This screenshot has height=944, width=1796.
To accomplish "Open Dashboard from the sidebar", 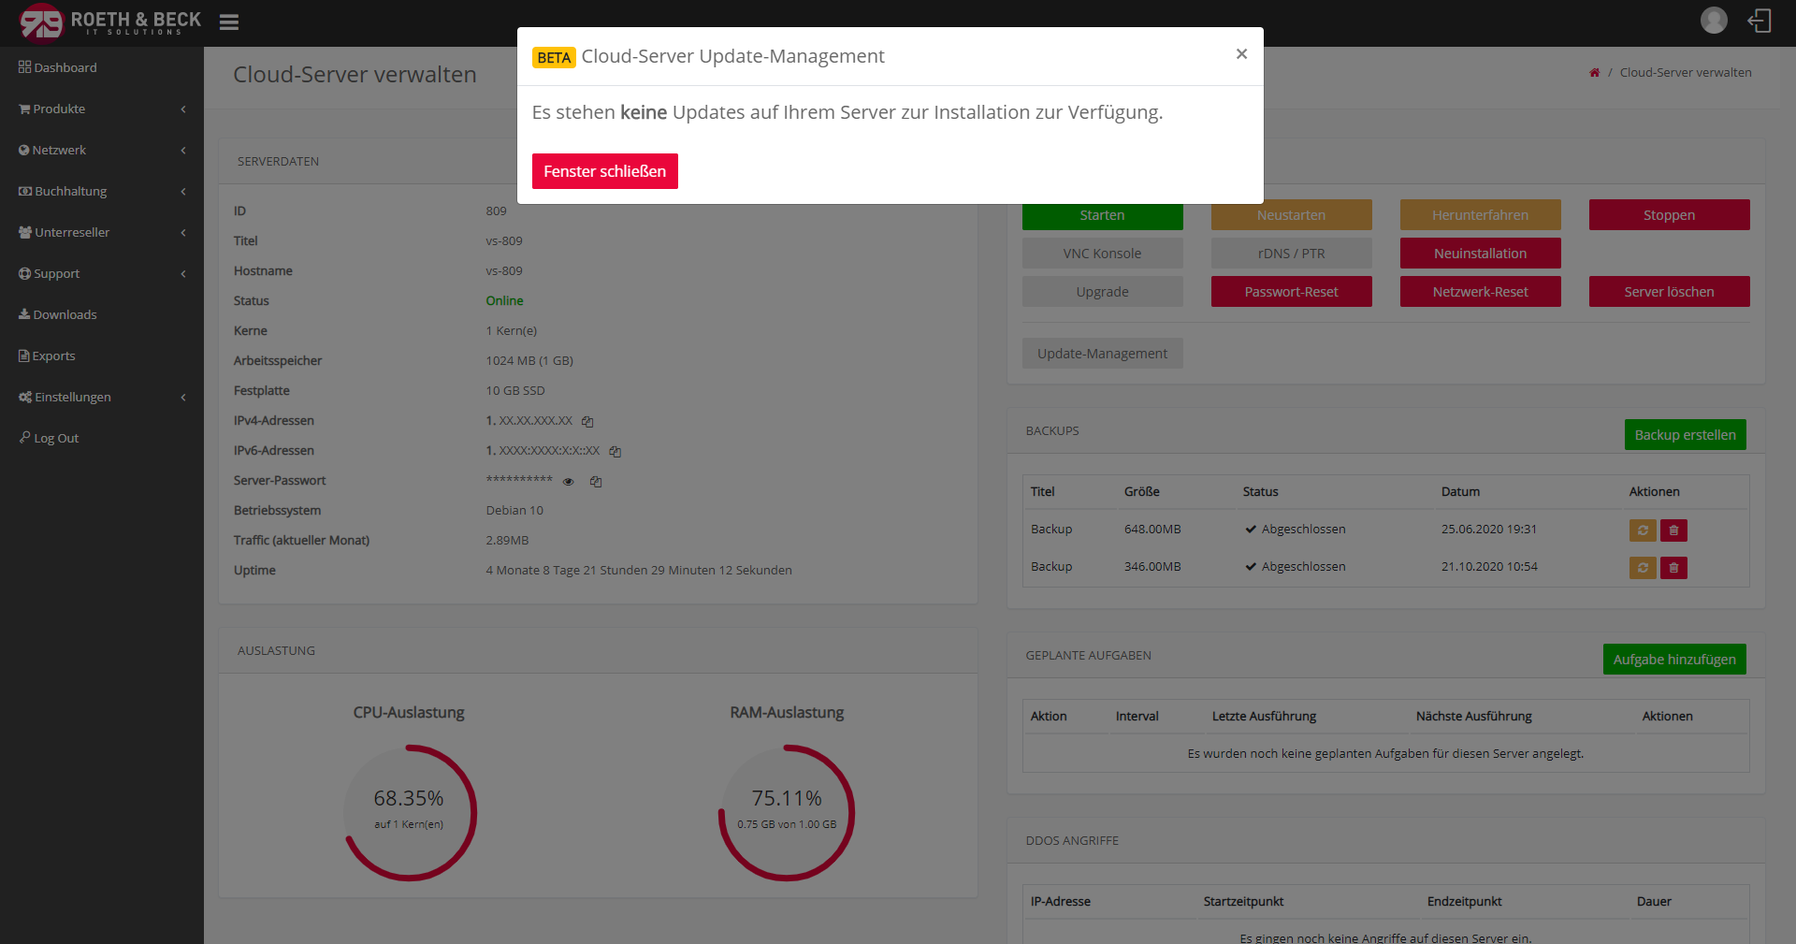I will (65, 68).
